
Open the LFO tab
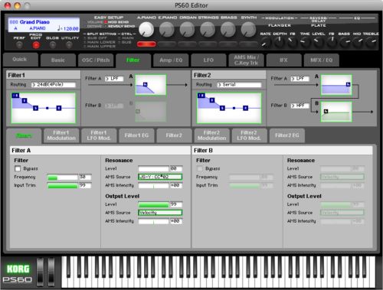pyautogui.click(x=208, y=60)
